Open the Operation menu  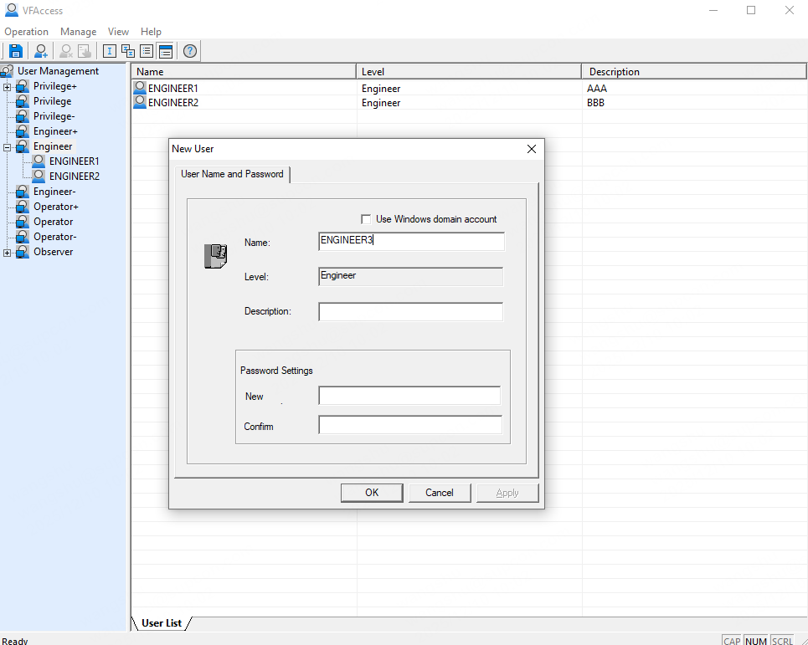pyautogui.click(x=27, y=32)
